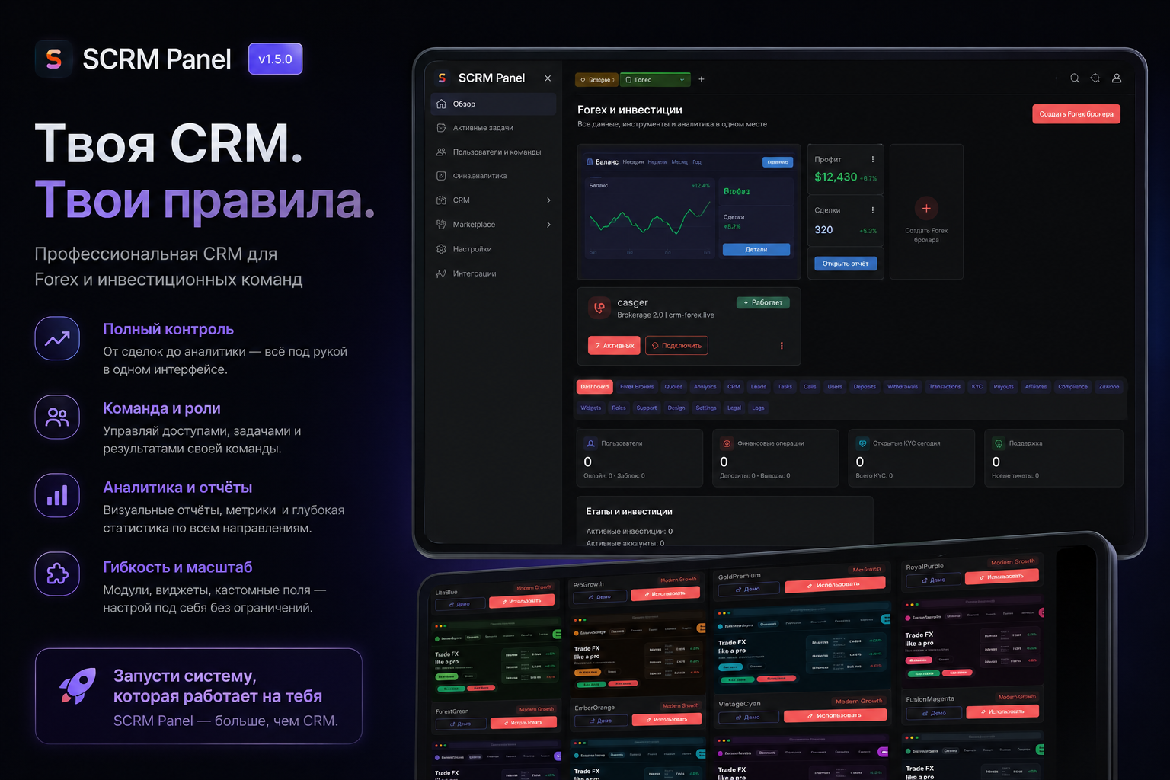The height and width of the screenshot is (780, 1170).
Task: Click the Открыть отчёт button
Action: pos(846,264)
